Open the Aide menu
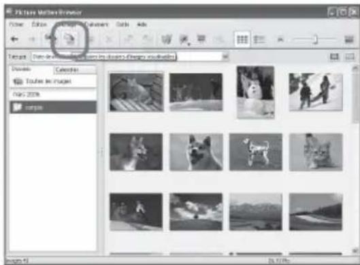The height and width of the screenshot is (265, 360). pos(142,24)
